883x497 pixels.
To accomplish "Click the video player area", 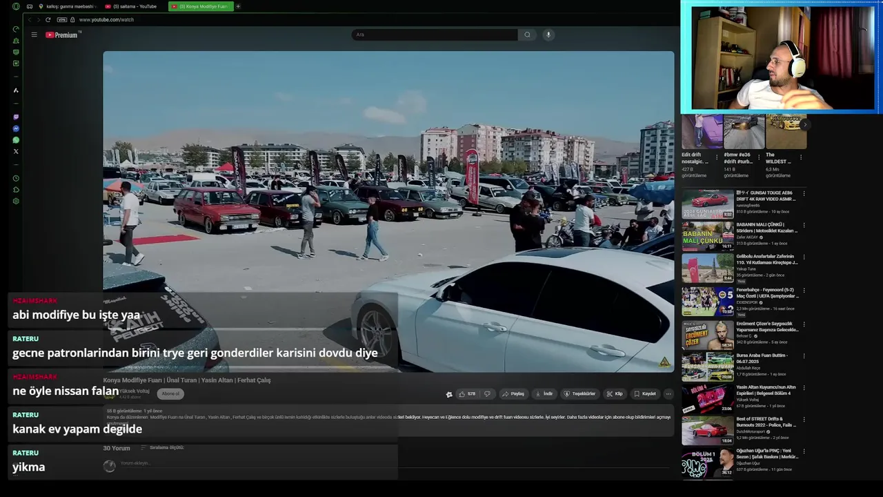I will pos(388,212).
